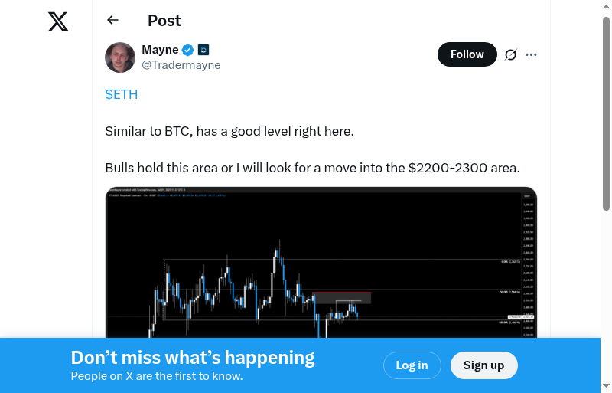Click the "Similar to BTC" tweet text

pyautogui.click(x=229, y=131)
